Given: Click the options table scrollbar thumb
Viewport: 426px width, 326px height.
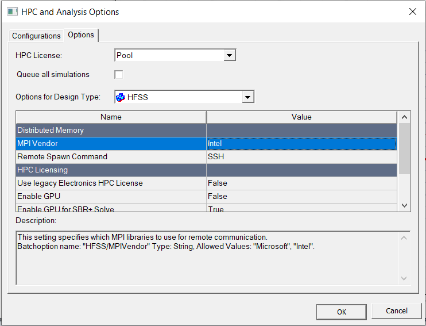Looking at the screenshot, I should (x=404, y=148).
